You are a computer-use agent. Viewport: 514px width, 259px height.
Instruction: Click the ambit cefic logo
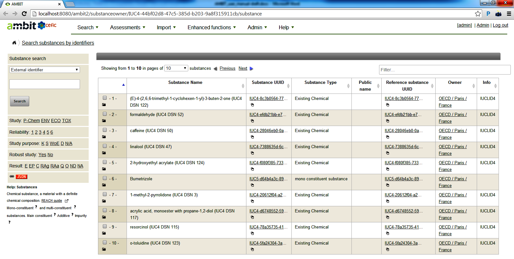tap(31, 25)
